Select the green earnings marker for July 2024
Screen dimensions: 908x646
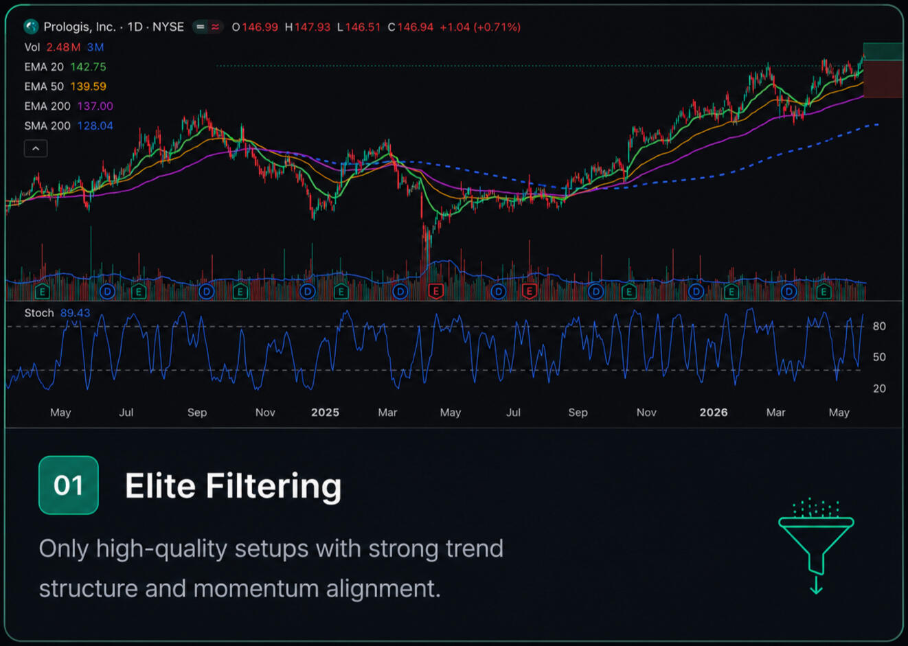point(139,292)
